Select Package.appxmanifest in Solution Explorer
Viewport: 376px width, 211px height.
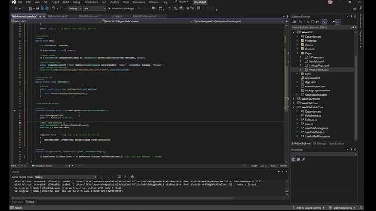click(x=317, y=91)
